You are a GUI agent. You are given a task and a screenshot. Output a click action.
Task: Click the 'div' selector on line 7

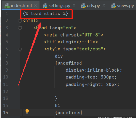[x=59, y=56]
